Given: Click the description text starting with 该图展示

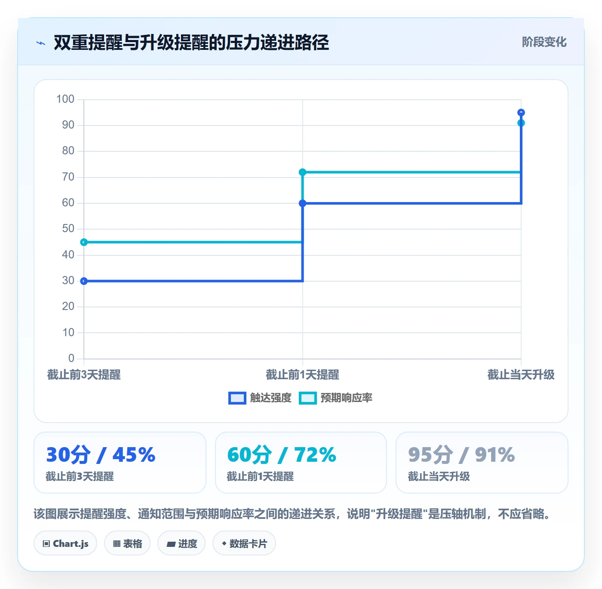Looking at the screenshot, I should (x=293, y=514).
